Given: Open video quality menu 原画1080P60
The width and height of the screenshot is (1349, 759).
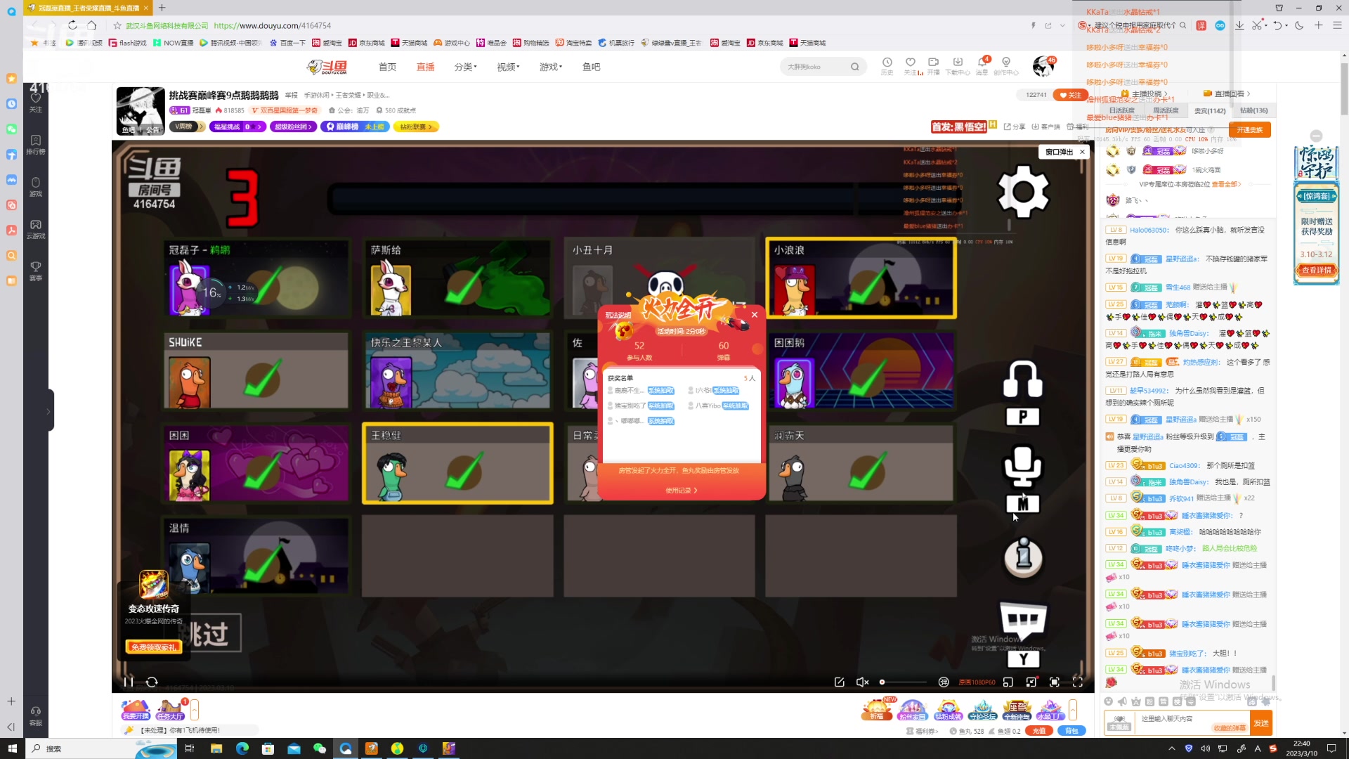Looking at the screenshot, I should coord(977,682).
